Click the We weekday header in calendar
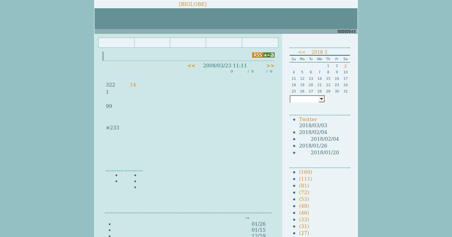Screen dimensions: 452x237 pyautogui.click(x=319, y=59)
